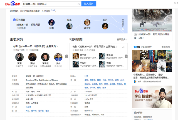Select actor 黄渤 portrait
Viewport: 178px width, 120px height.
19,57
